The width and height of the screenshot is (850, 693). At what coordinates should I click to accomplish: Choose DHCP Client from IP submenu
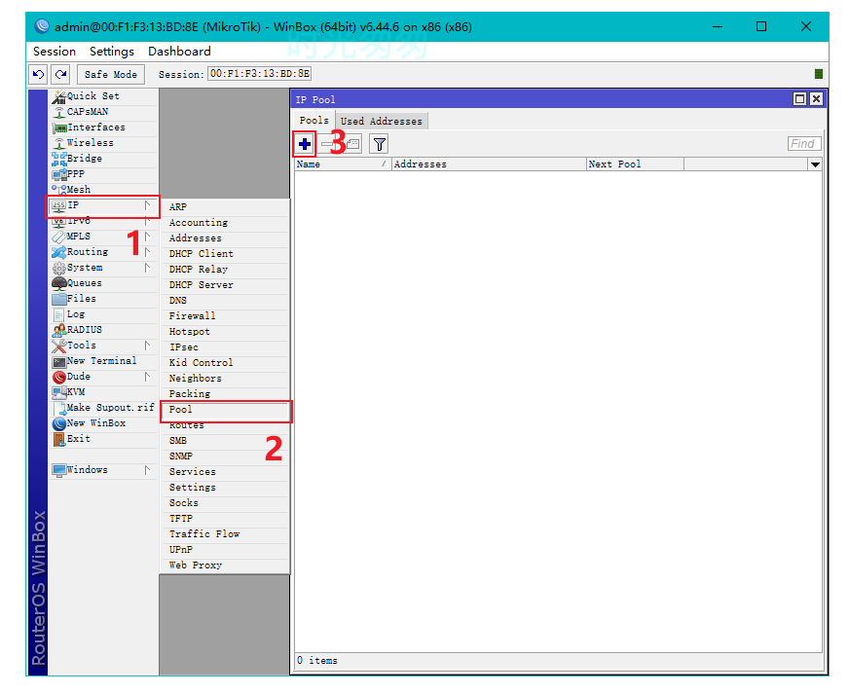click(225, 254)
